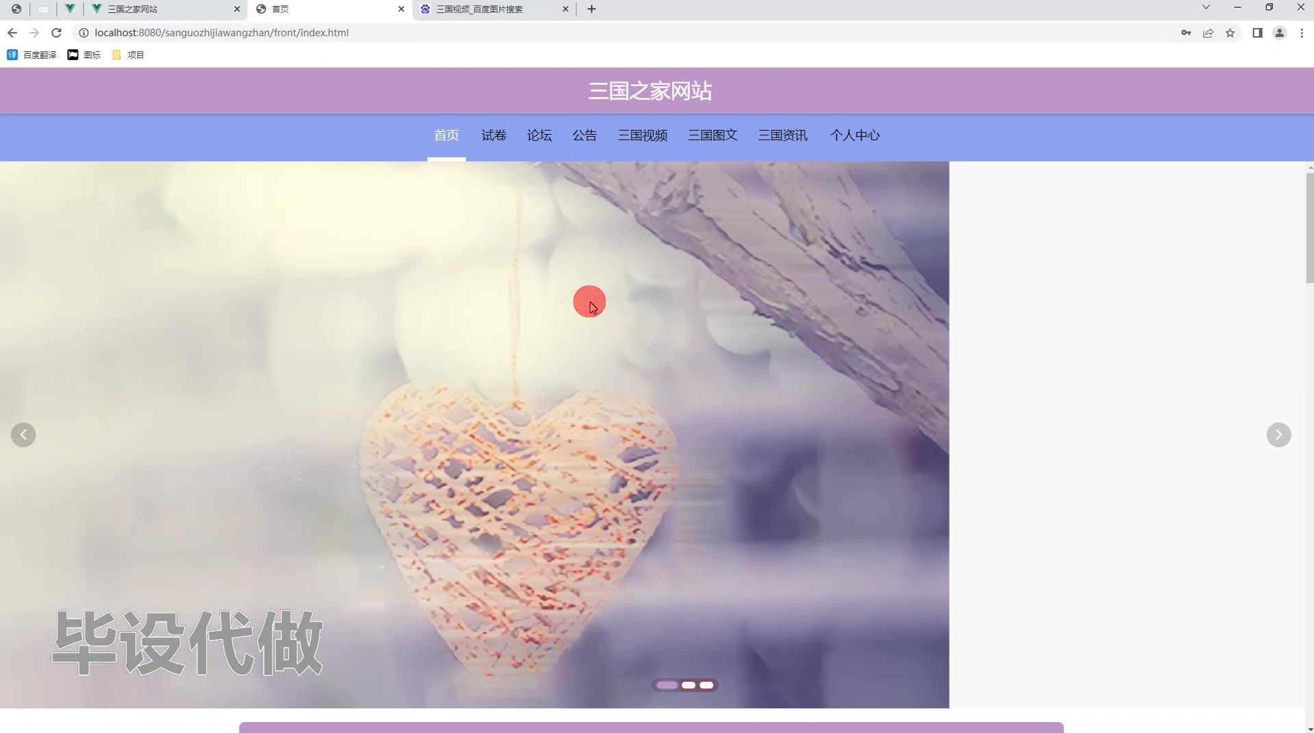Screen dimensions: 1314x733
Task: Open the browser side panel
Action: [x=1257, y=33]
